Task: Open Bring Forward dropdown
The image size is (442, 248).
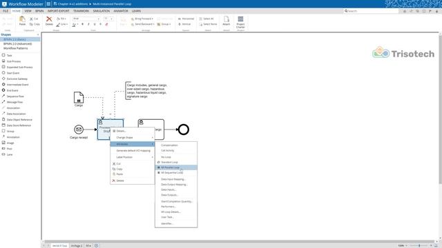Action: click(x=142, y=19)
